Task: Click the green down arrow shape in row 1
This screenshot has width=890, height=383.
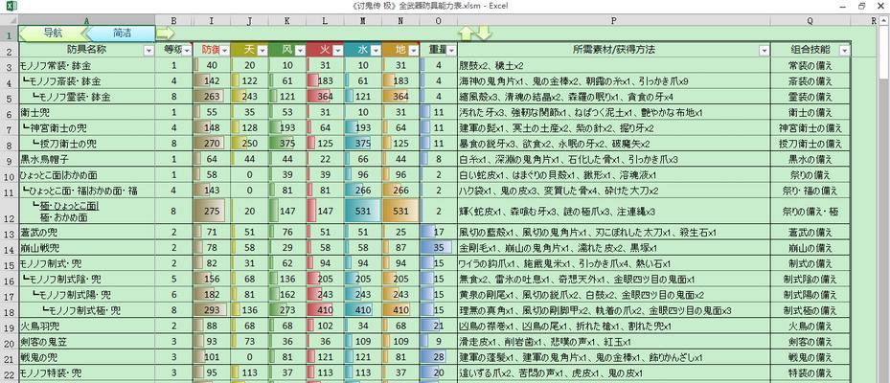Action: pyautogui.click(x=483, y=34)
